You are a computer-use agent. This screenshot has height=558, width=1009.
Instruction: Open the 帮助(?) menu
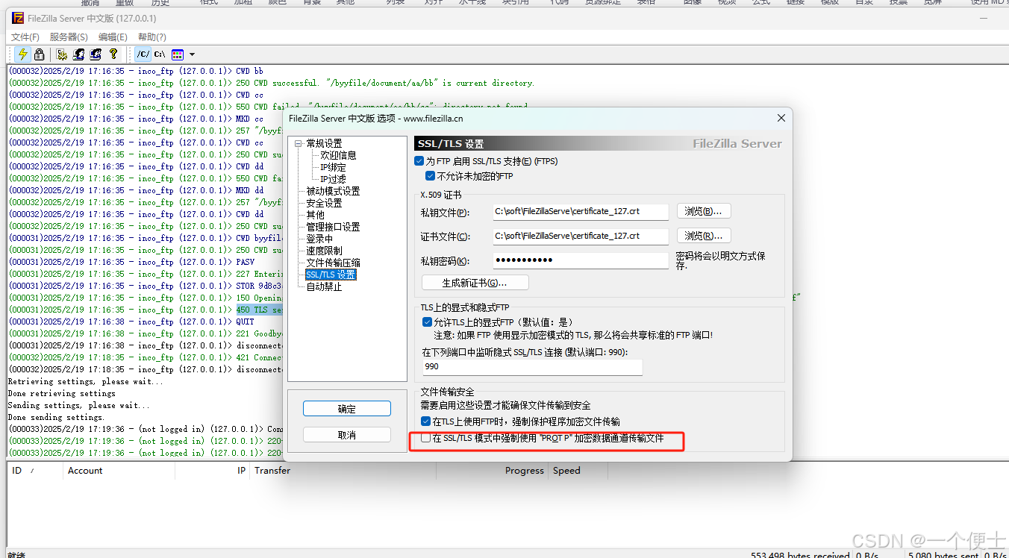tap(151, 37)
